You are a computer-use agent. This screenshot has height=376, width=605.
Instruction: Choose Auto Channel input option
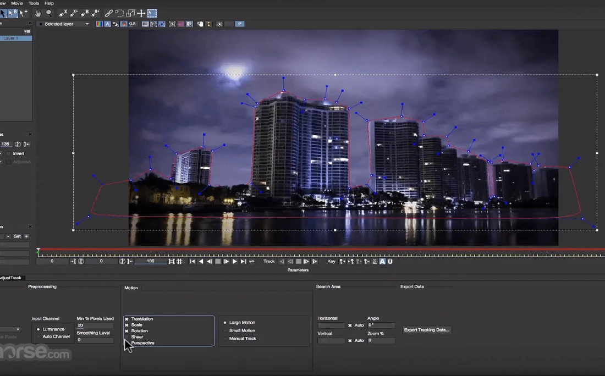(38, 336)
